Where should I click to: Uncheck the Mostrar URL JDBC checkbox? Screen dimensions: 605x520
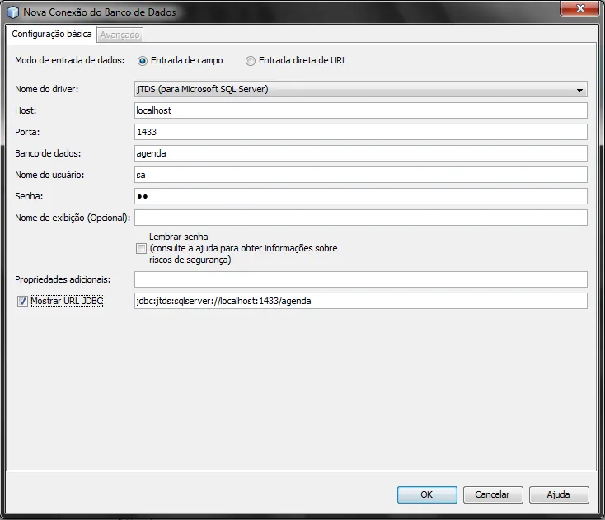point(22,302)
